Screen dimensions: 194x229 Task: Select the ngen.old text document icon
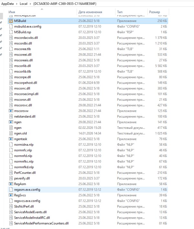tap(11, 133)
